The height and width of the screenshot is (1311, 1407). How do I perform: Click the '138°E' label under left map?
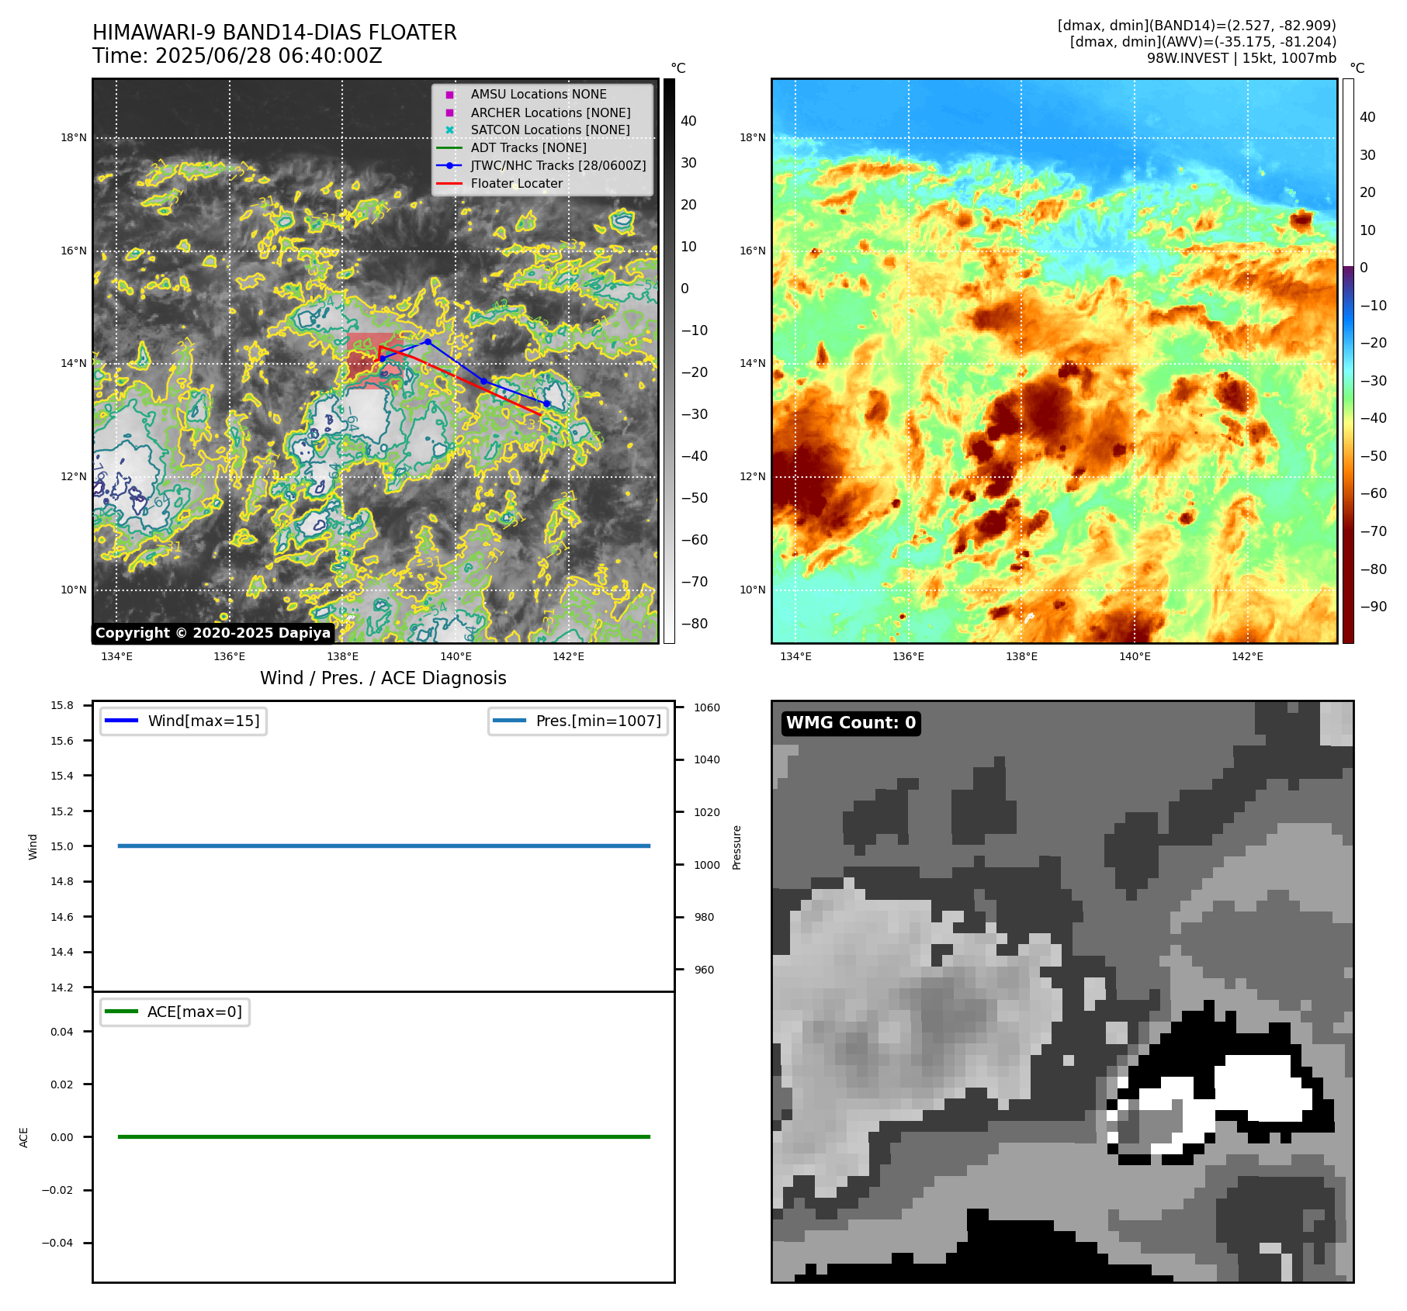click(342, 657)
